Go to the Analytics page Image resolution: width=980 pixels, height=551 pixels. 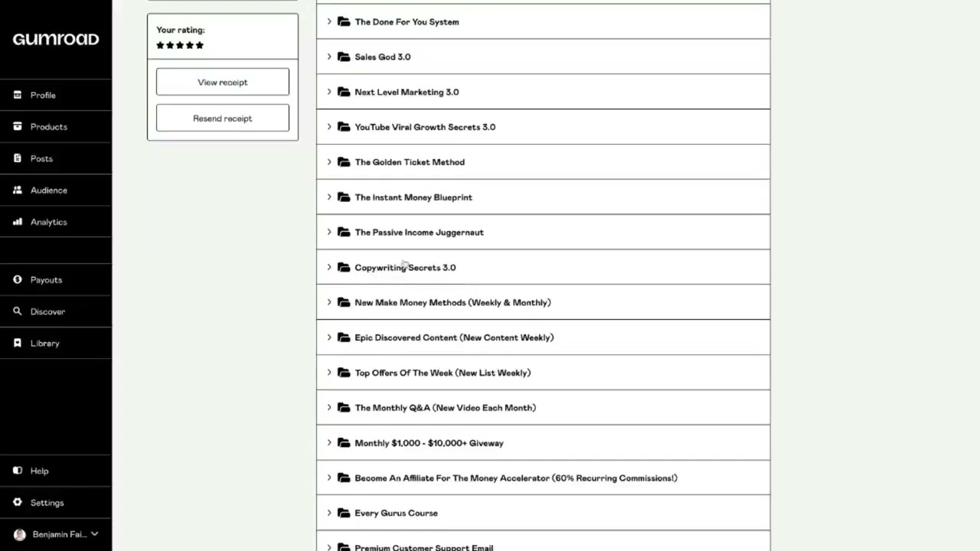click(56, 222)
